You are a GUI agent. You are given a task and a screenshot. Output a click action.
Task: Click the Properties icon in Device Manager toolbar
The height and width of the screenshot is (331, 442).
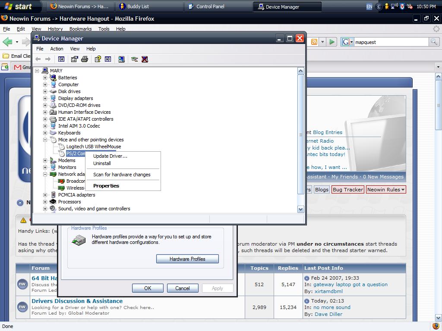point(75,59)
